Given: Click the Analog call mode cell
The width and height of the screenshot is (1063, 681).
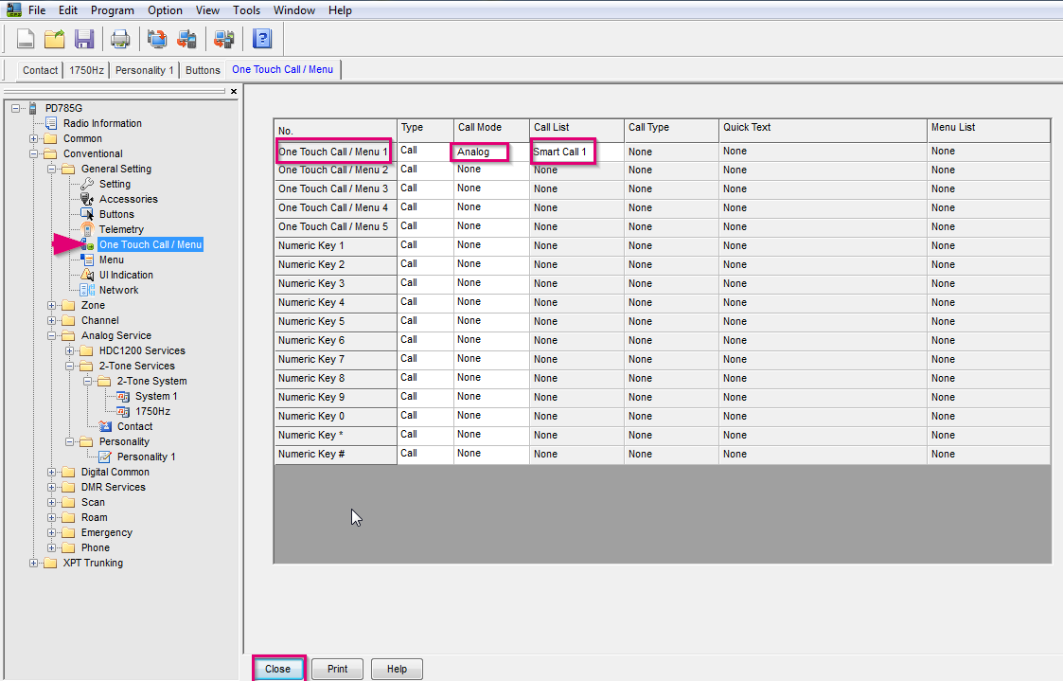Looking at the screenshot, I should [491, 152].
